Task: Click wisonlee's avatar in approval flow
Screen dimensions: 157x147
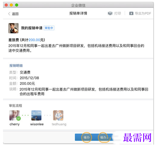Action: point(36,115)
